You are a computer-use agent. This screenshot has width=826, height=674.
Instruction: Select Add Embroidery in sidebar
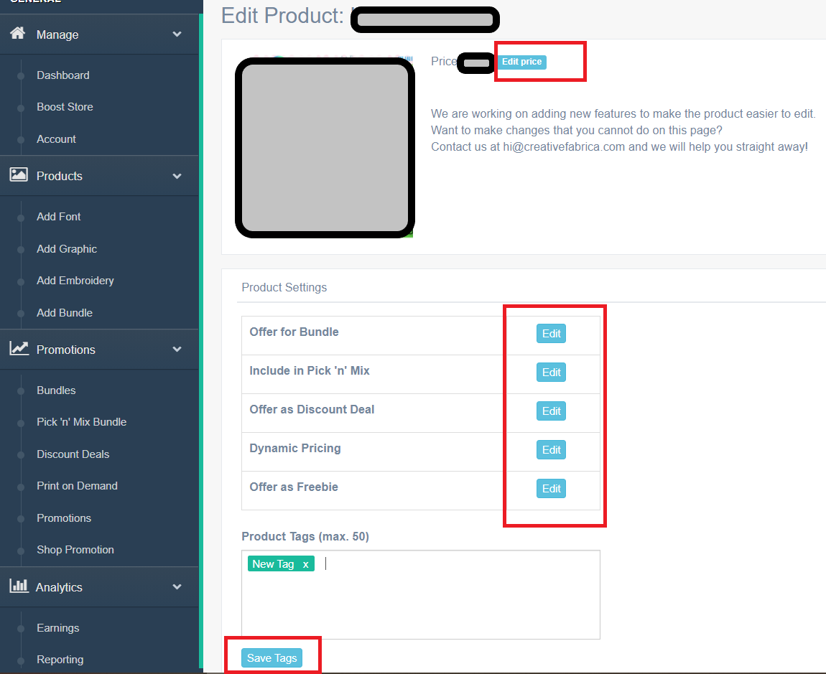click(x=75, y=281)
